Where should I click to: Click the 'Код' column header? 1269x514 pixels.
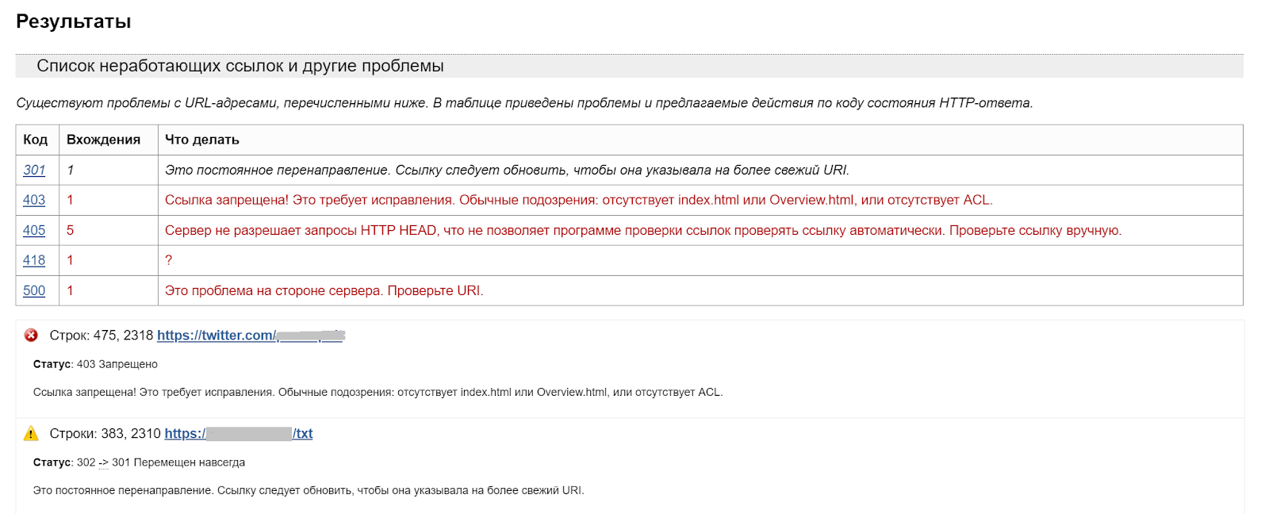36,140
